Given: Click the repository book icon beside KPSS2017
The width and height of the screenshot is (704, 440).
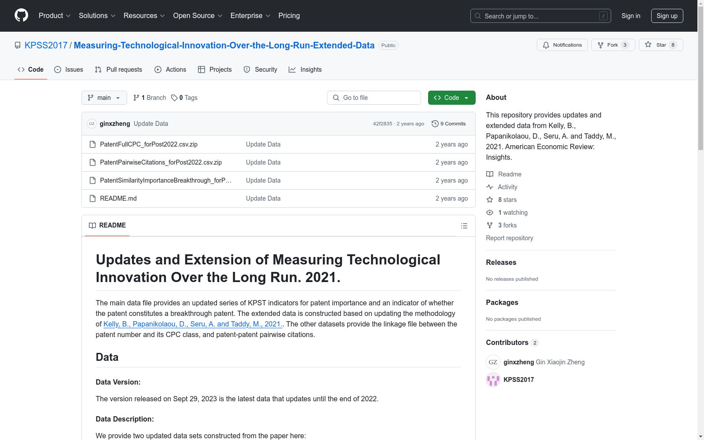Looking at the screenshot, I should (18, 45).
